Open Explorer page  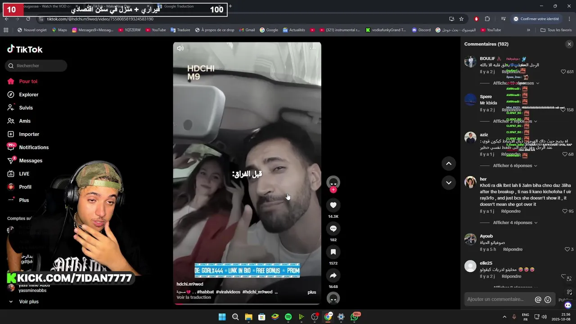point(28,94)
